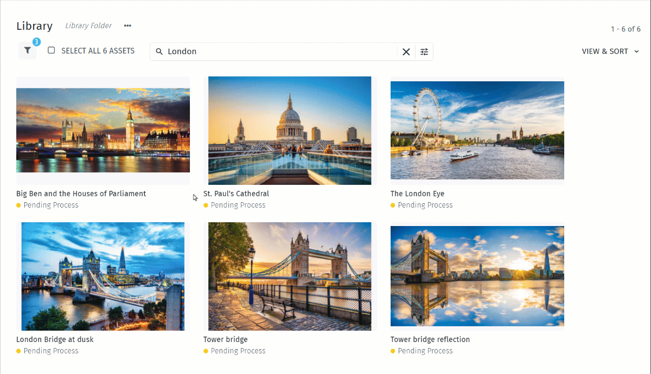The image size is (651, 374).
Task: Click Pending Process status under The London Eye
Action: point(425,205)
